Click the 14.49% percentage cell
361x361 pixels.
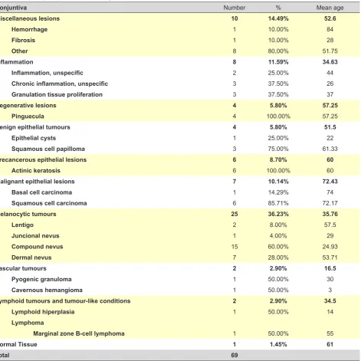[278, 18]
